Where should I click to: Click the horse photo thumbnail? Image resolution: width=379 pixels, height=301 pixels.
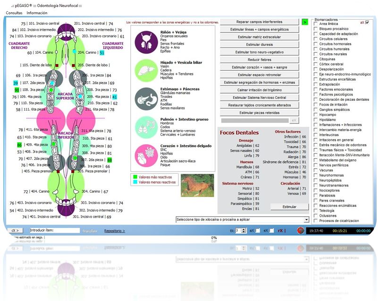point(197,185)
